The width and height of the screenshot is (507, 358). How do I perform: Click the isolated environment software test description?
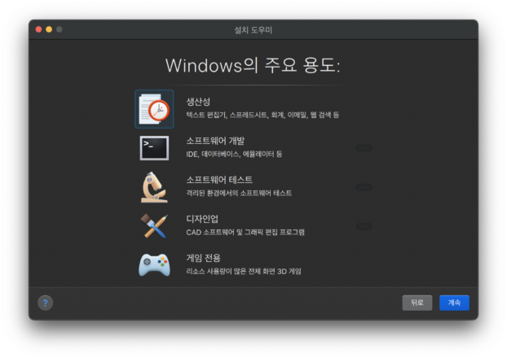pos(239,193)
